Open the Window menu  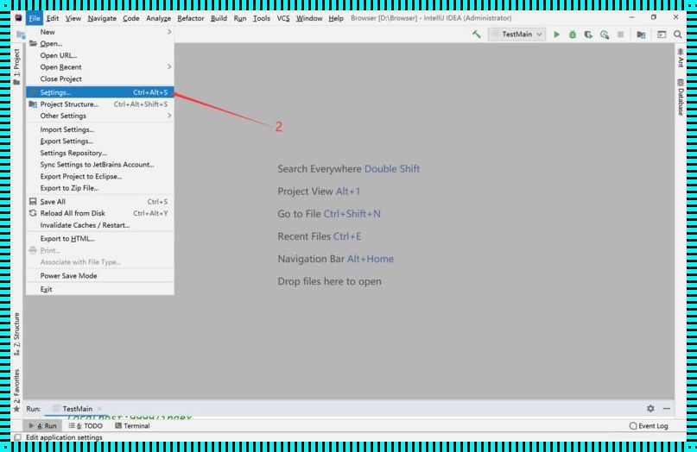click(309, 18)
